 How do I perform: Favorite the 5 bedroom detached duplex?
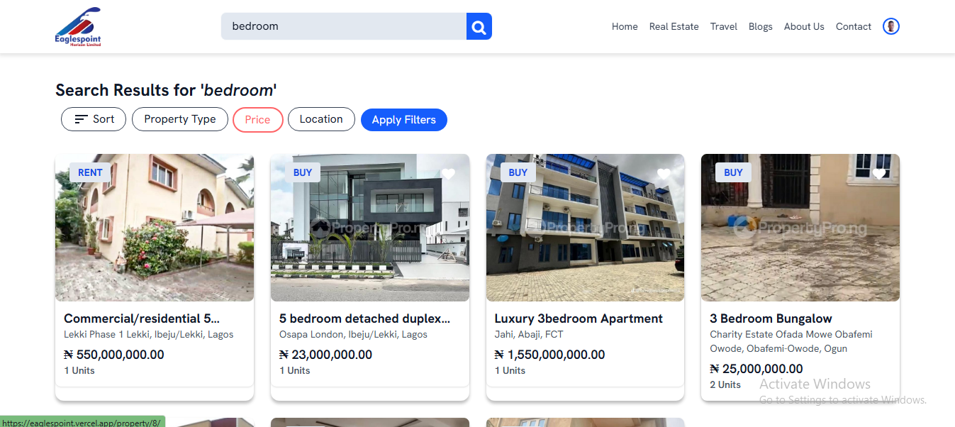point(448,174)
